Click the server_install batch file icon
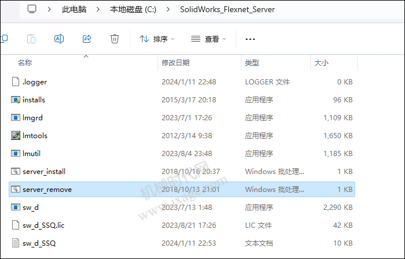This screenshot has width=405, height=259. [16, 171]
